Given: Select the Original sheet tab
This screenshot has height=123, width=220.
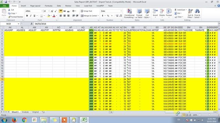Looking at the screenshot, I should (35, 112).
